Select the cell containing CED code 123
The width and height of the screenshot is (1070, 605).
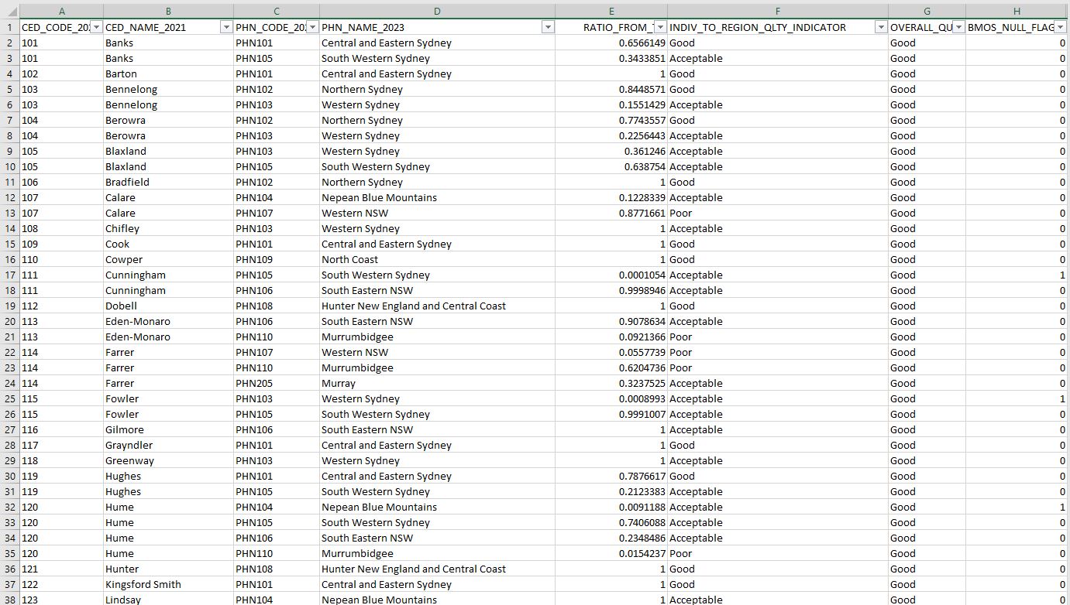[x=61, y=600]
